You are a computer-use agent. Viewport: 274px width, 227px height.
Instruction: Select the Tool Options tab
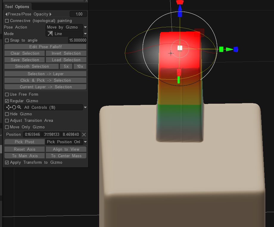click(17, 7)
